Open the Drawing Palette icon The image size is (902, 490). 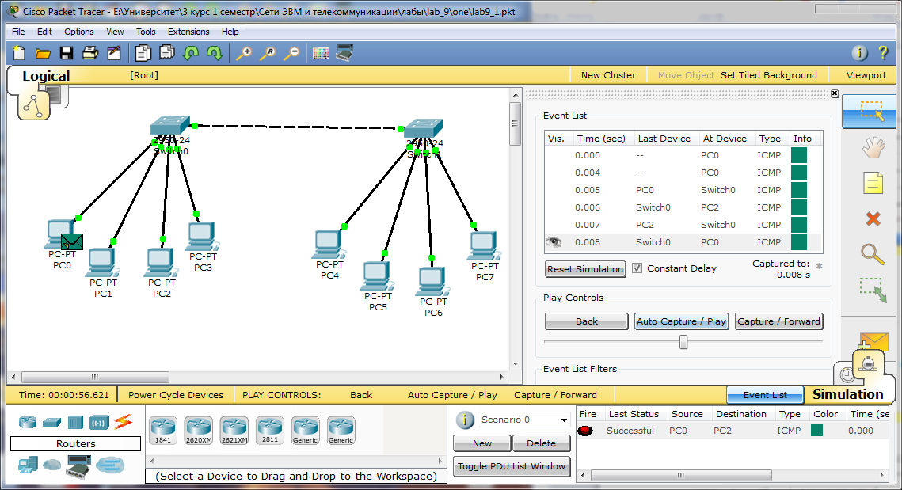[x=321, y=54]
